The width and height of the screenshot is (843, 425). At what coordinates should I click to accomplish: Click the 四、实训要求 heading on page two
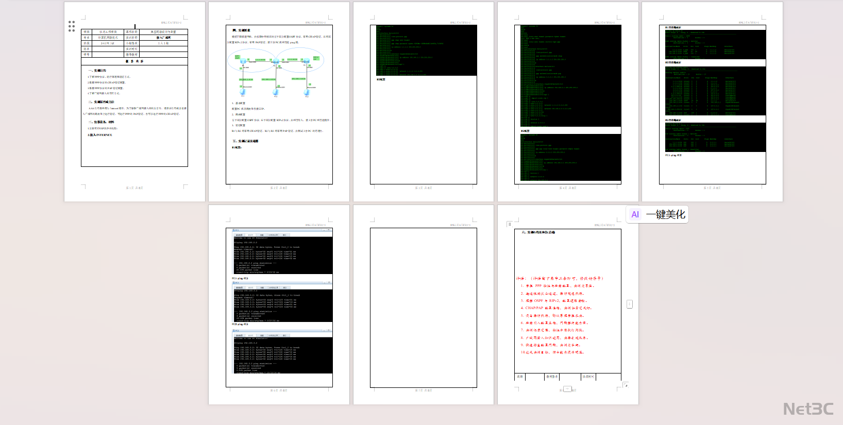click(x=241, y=30)
